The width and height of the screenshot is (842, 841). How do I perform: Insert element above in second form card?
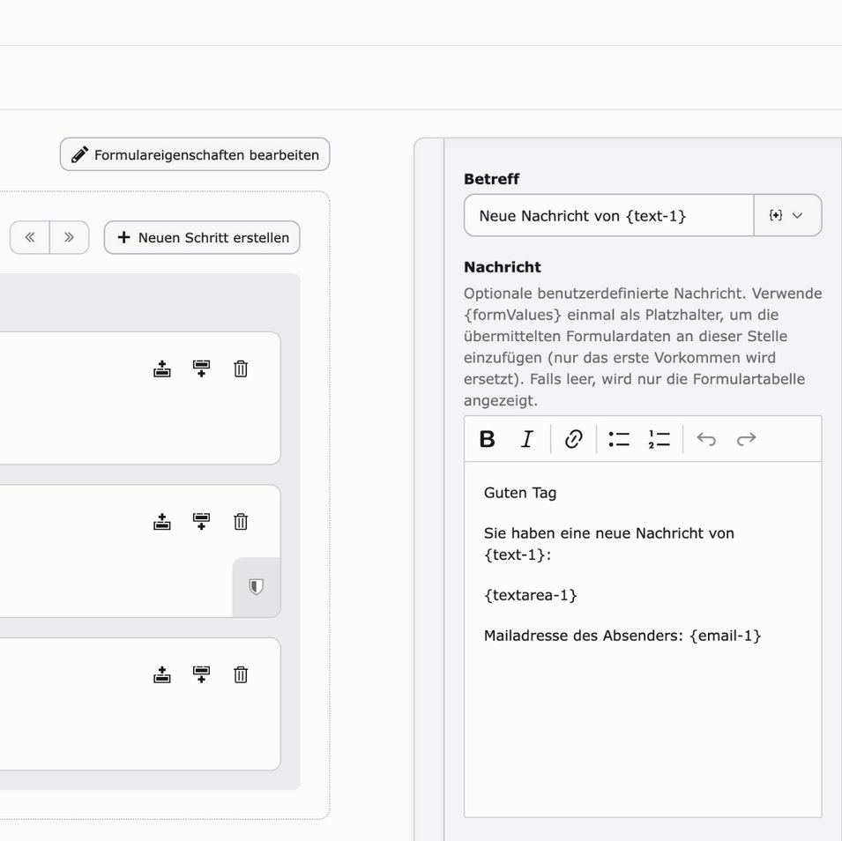coord(162,522)
